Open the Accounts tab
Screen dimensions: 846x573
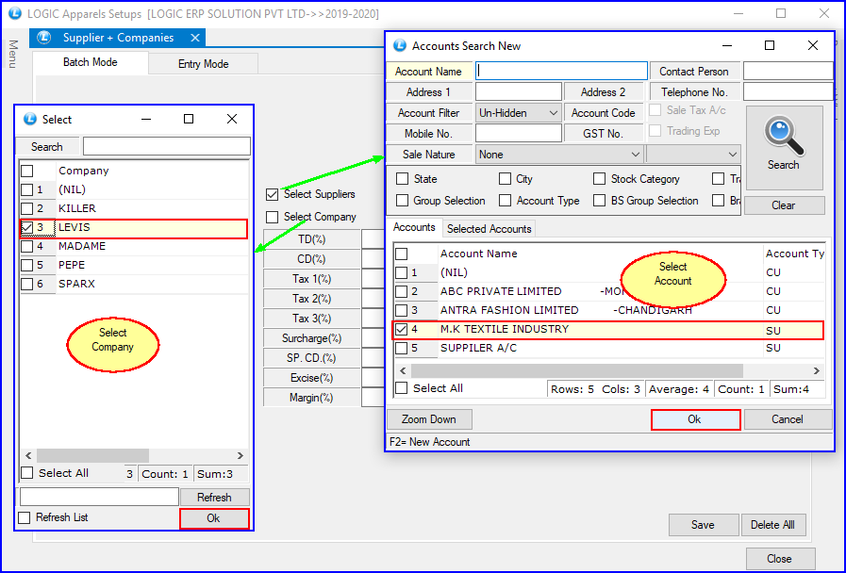414,227
